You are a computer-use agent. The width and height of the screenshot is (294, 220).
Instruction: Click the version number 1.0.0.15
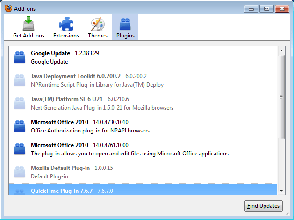click(104, 168)
